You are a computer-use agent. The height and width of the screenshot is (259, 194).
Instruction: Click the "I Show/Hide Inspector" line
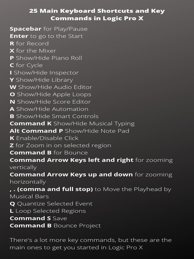[44, 73]
